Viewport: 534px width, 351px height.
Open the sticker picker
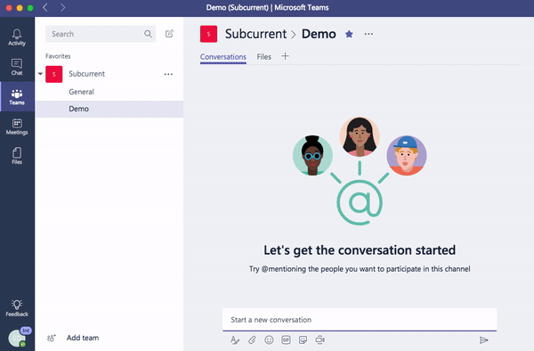pyautogui.click(x=303, y=339)
